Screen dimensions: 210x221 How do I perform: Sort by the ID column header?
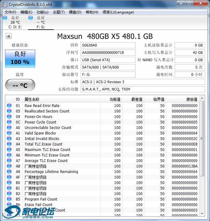pyautogui.click(x=18, y=99)
